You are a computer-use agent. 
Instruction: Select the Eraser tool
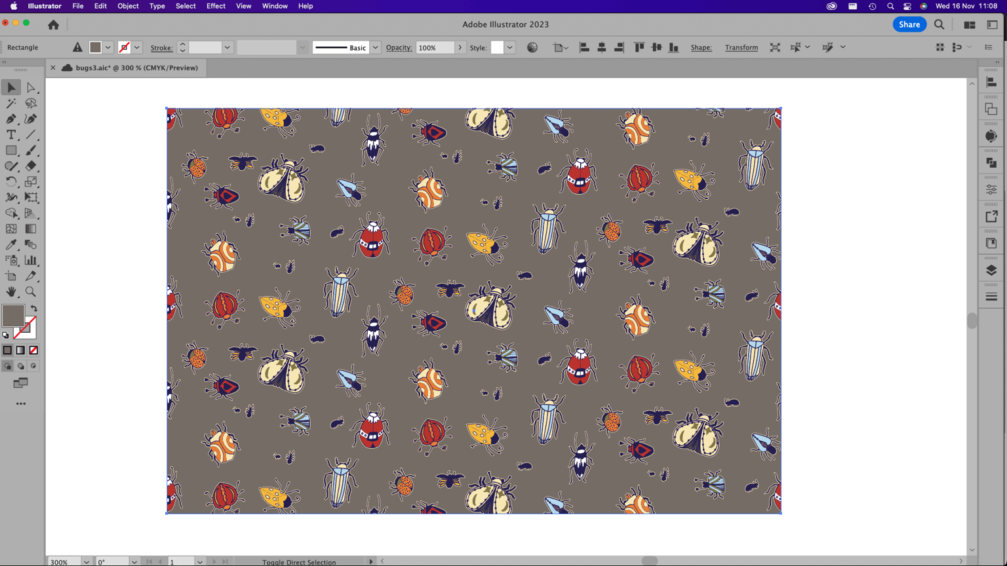[x=31, y=166]
